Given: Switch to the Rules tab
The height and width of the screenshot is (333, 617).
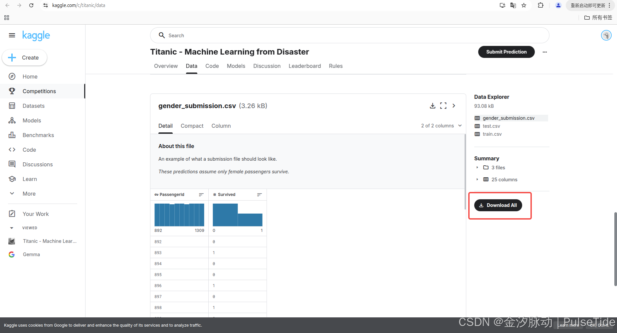Looking at the screenshot, I should coord(336,66).
